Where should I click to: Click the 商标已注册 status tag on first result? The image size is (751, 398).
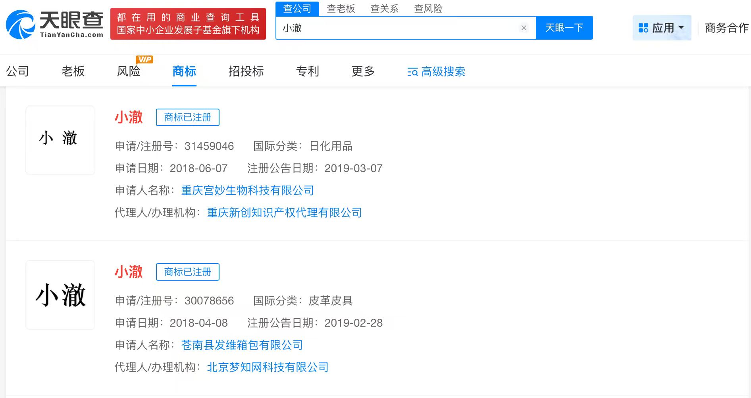point(187,117)
